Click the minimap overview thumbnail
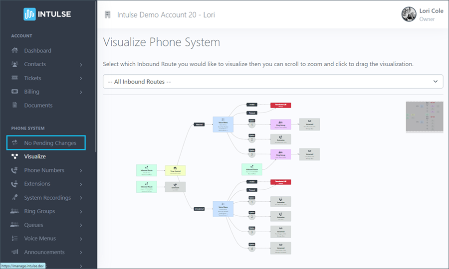Screen dimensions: 449x269 (425, 117)
